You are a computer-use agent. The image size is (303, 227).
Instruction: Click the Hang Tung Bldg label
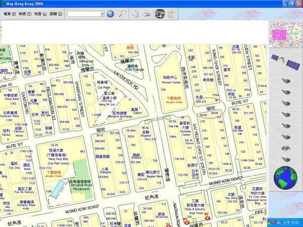[x=58, y=159]
